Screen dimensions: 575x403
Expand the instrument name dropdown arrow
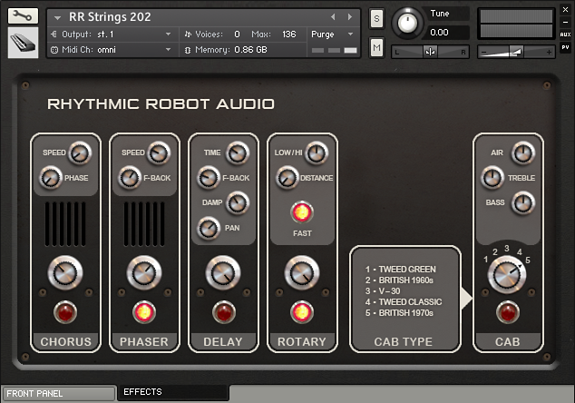coord(57,17)
